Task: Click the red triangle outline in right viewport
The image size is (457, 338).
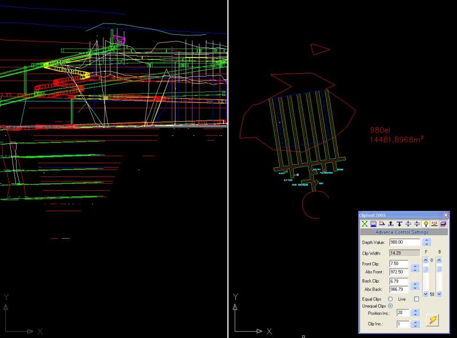Action: click(319, 49)
